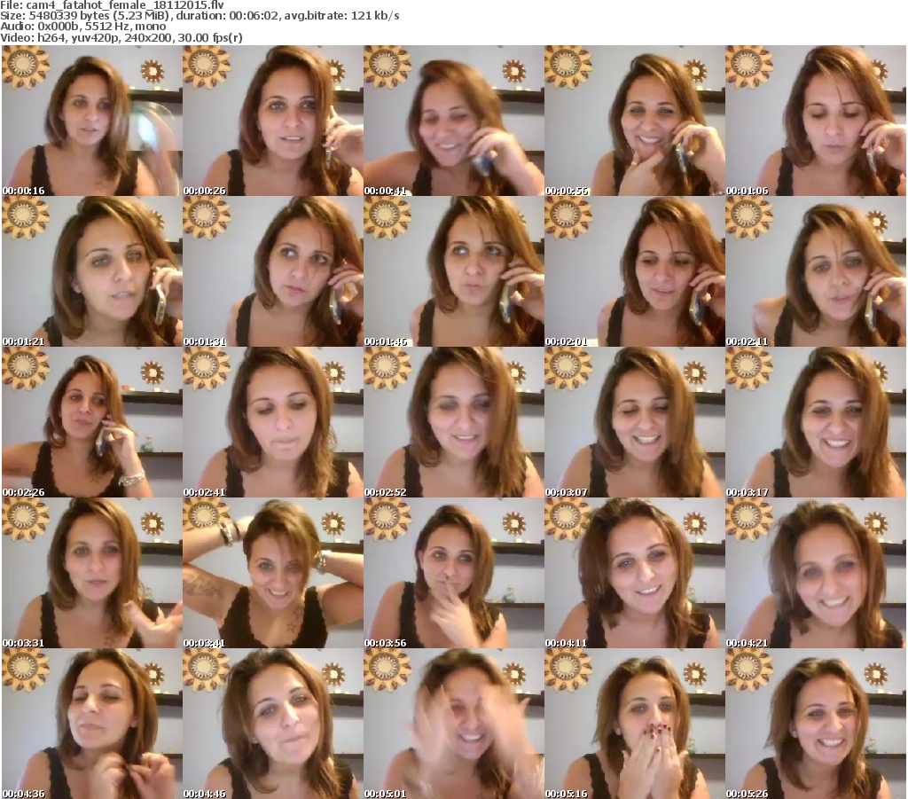Image resolution: width=908 pixels, height=799 pixels.
Task: Open the frame at 00:01:46
Action: click(453, 271)
